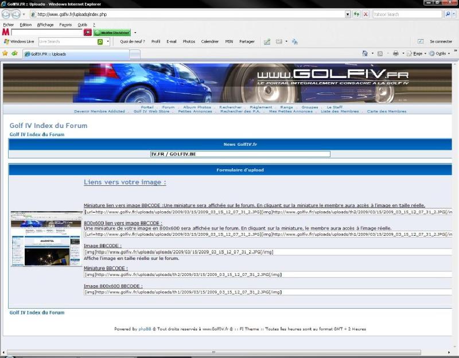This screenshot has width=459, height=358.
Task: Click the Live Search input field
Action: point(68,41)
